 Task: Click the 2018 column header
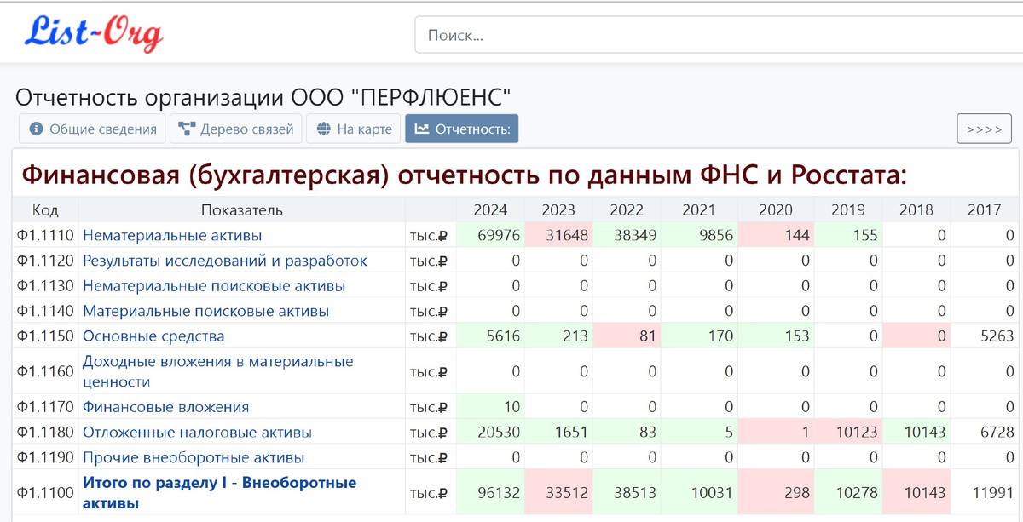pyautogui.click(x=916, y=210)
